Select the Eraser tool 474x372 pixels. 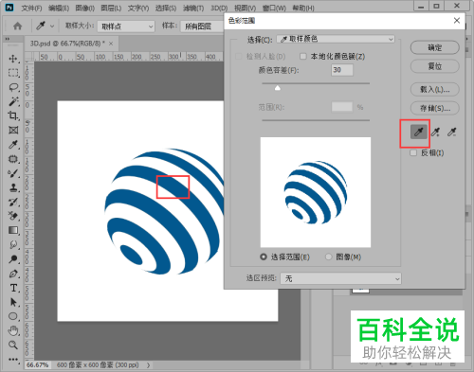tap(13, 216)
